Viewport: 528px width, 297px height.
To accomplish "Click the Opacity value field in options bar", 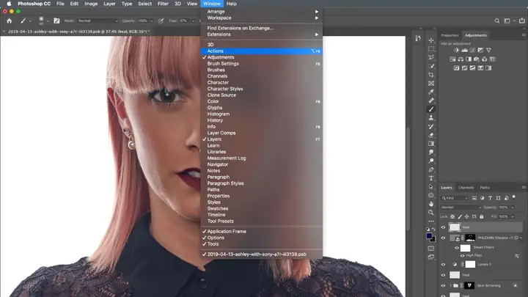I will click(143, 21).
